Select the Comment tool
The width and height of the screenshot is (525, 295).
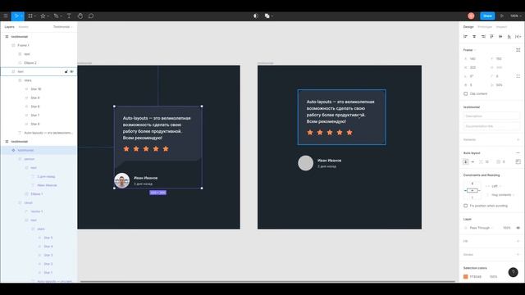tap(91, 16)
